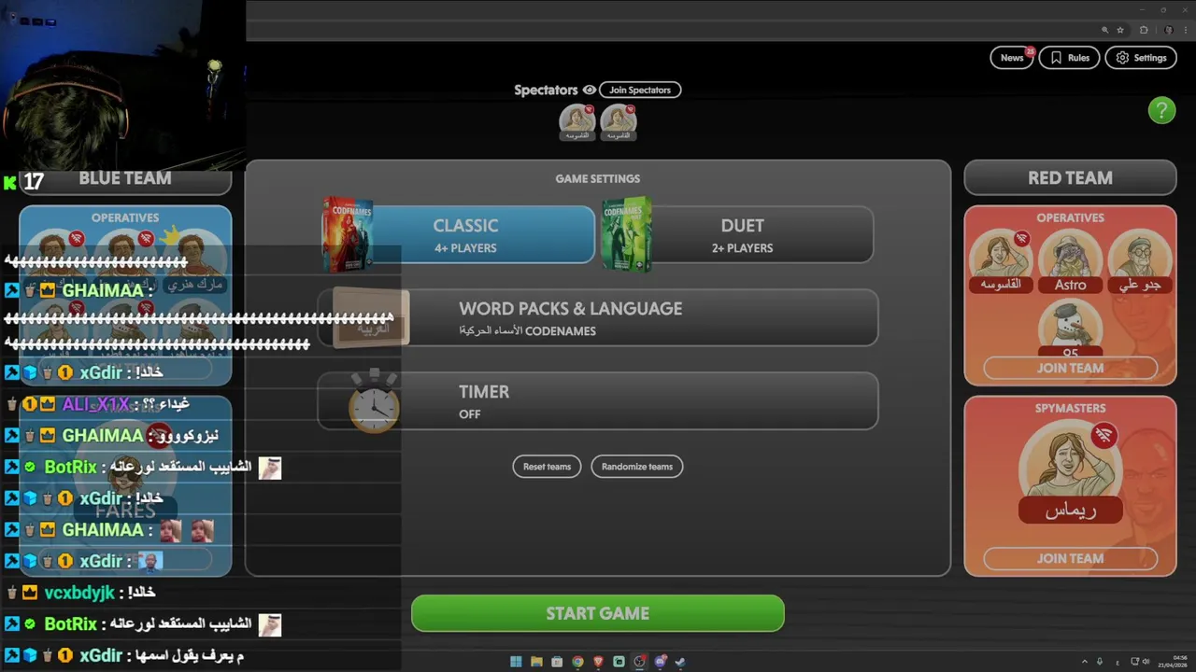Click the ALI_X1X username in chat overlay
1196x672 pixels.
(x=96, y=404)
